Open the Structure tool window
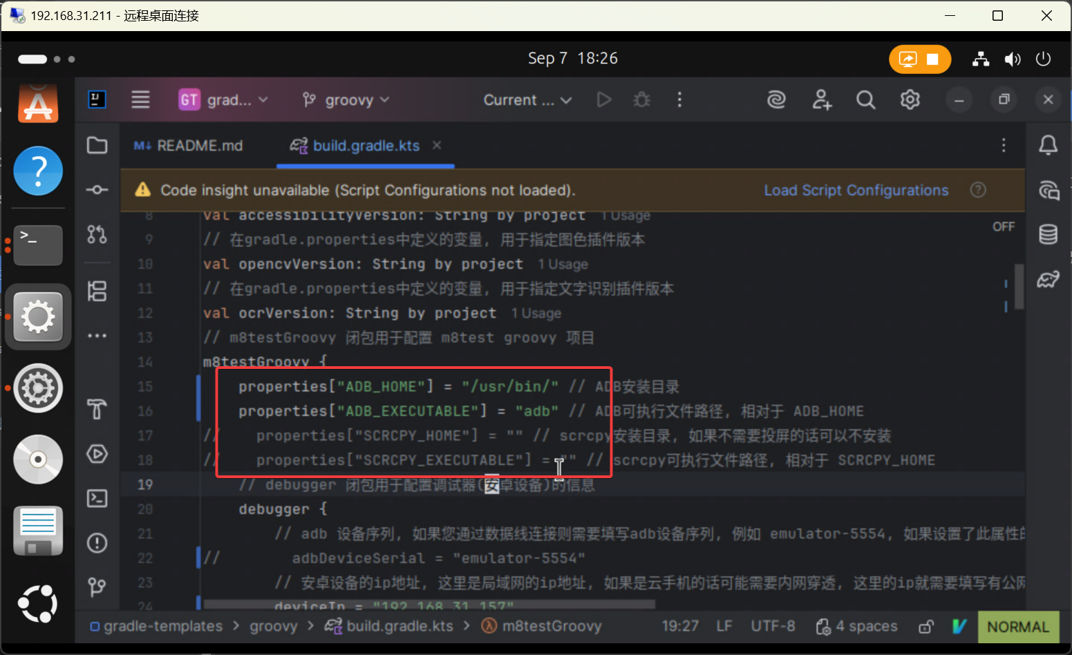Viewport: 1072px width, 655px height. click(x=97, y=291)
